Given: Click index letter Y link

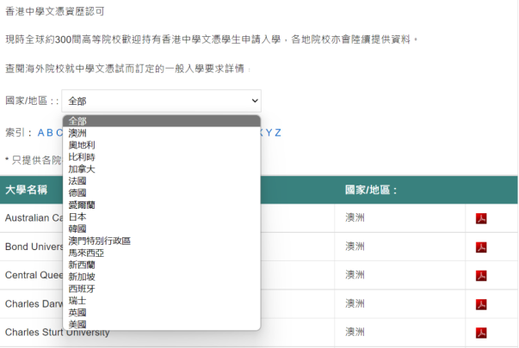Looking at the screenshot, I should pos(269,132).
